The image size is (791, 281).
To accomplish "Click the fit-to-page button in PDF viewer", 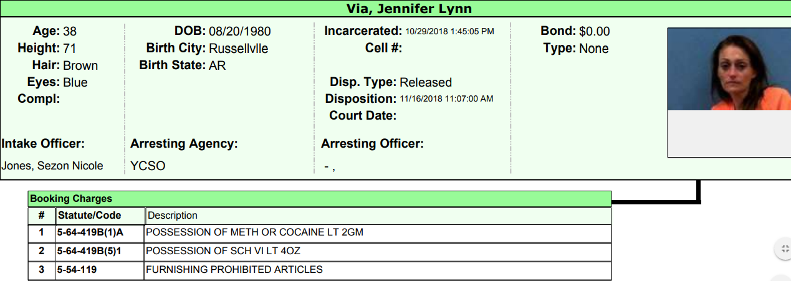I will pyautogui.click(x=783, y=249).
